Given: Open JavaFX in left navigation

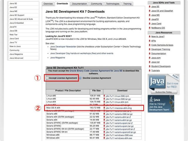Looking at the screenshot, I should [x=23, y=27].
